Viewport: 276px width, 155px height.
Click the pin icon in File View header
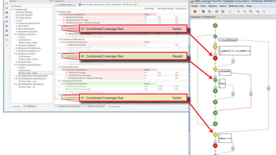(50, 1)
